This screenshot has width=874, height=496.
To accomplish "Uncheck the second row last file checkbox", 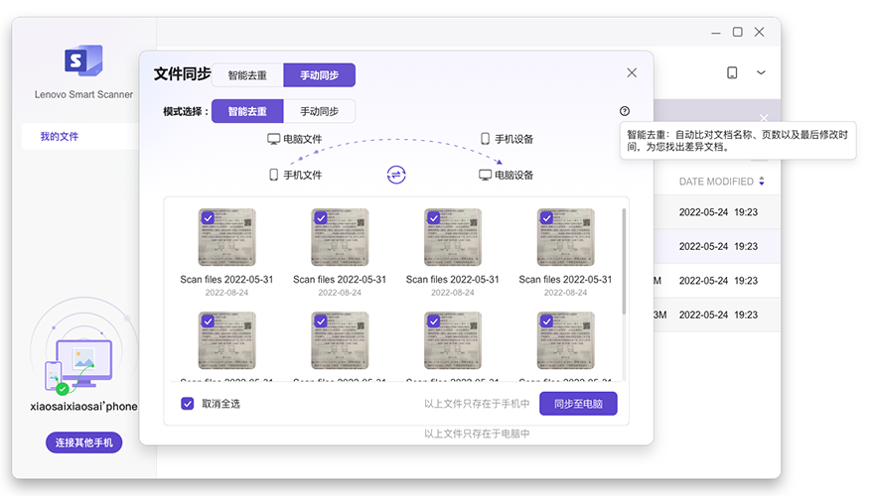I will (546, 321).
